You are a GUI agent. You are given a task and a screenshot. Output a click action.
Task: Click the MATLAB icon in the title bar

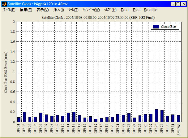(x=4, y=4)
